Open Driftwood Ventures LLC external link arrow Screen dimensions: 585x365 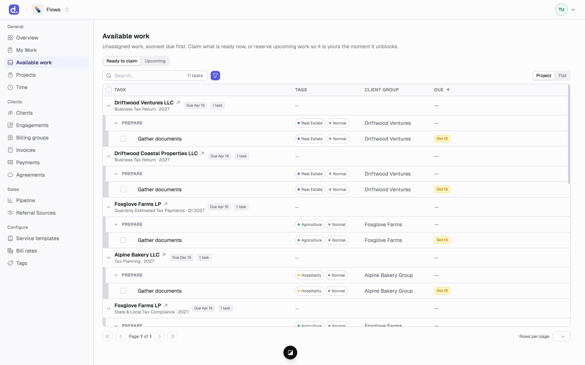coord(178,103)
